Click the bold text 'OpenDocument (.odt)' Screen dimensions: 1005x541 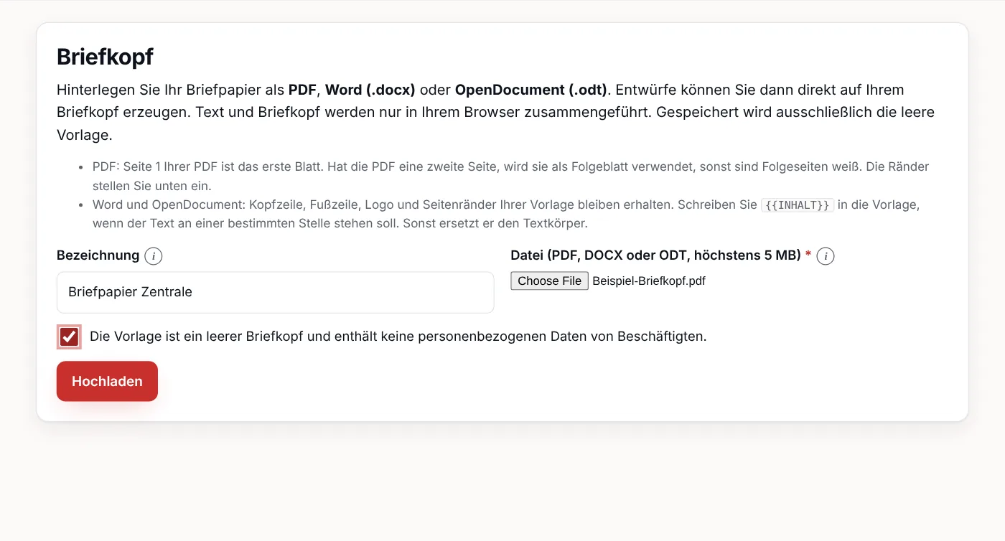(531, 90)
